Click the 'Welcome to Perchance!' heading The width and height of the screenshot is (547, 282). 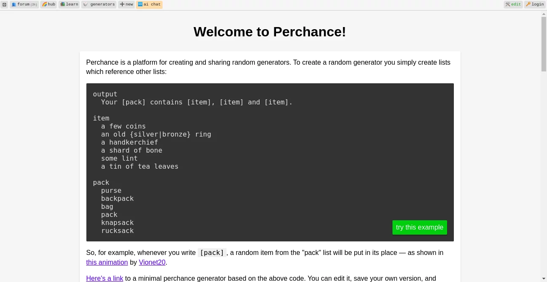270,32
